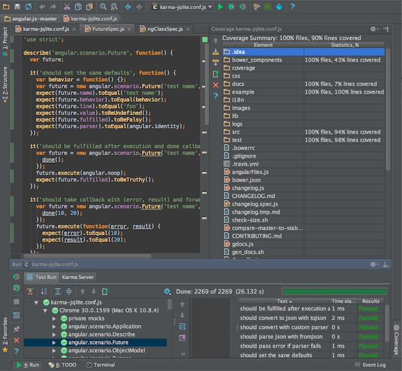Click the green Run button in toolbar
The image size is (402, 371).
(220, 6)
